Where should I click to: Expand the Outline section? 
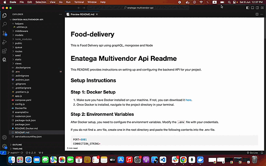(17, 144)
